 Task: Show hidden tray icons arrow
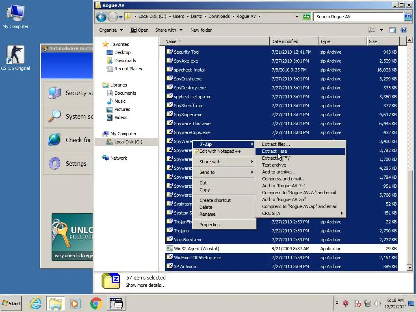pos(337,303)
